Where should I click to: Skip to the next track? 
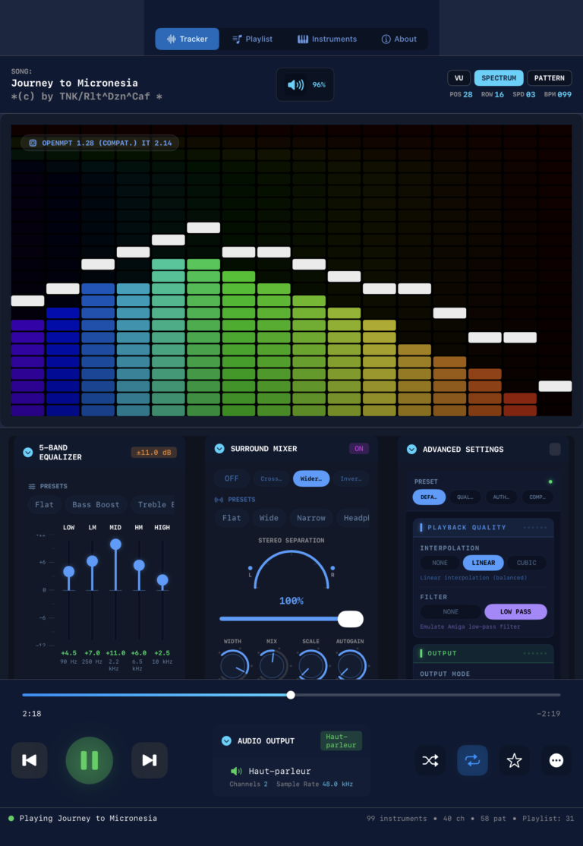[x=150, y=760]
